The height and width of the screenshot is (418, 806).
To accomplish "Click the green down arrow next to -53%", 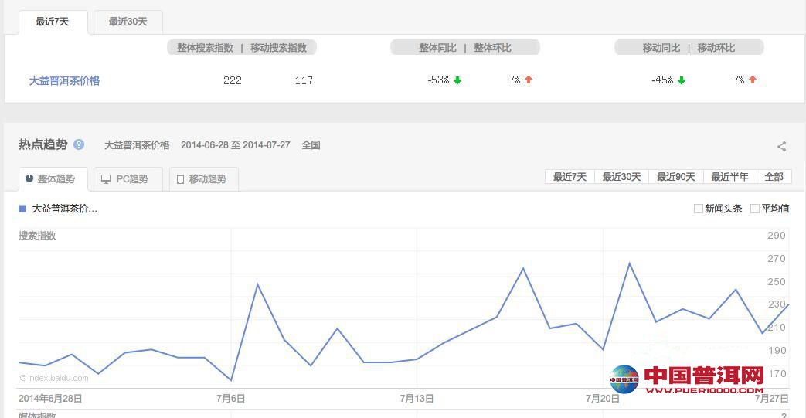I will point(457,80).
